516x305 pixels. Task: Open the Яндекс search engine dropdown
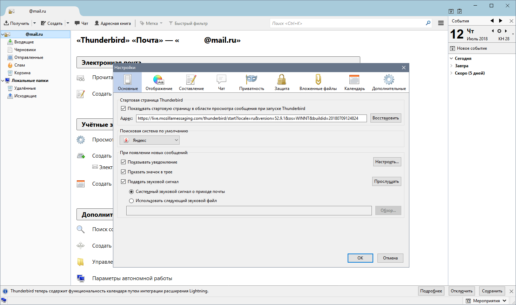[150, 140]
